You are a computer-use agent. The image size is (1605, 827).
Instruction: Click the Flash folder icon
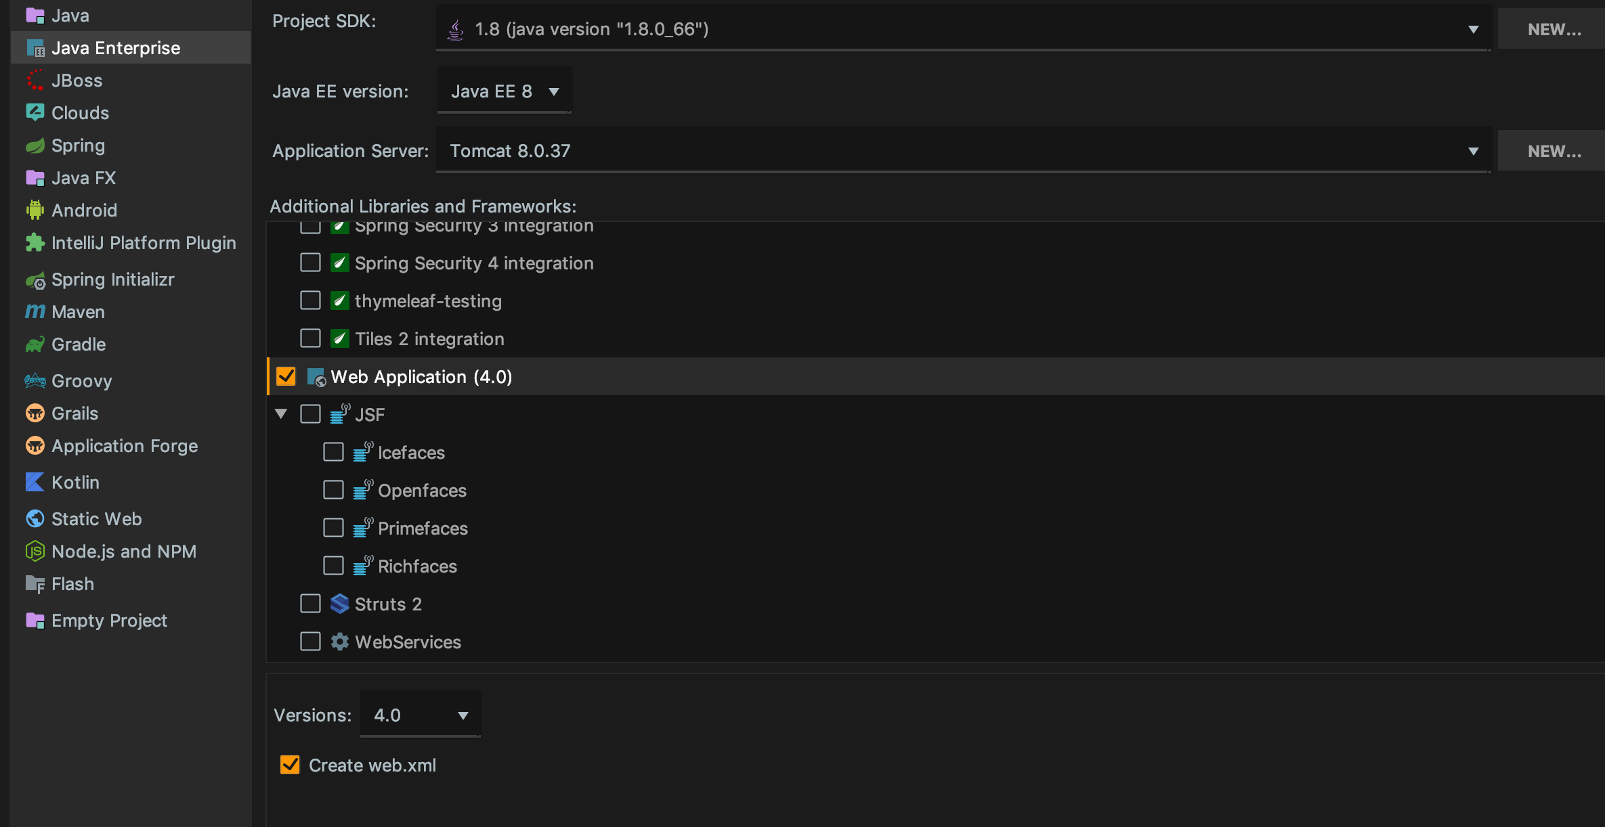click(x=35, y=584)
